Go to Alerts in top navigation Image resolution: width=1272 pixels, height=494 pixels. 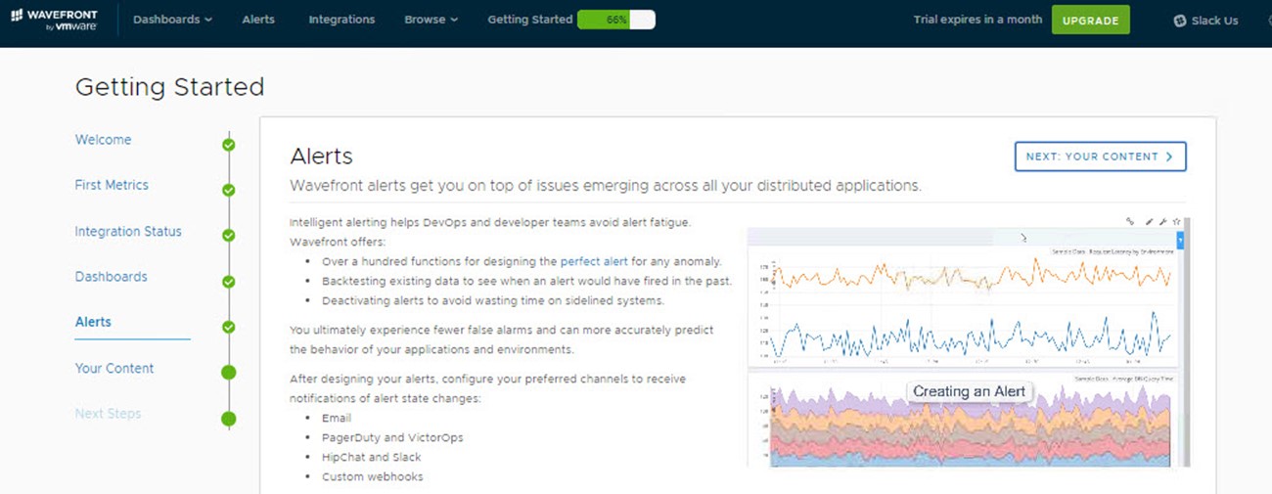(258, 20)
